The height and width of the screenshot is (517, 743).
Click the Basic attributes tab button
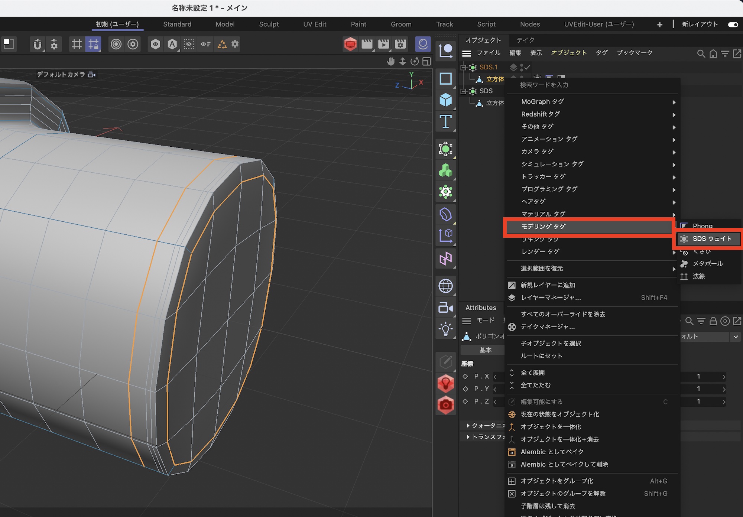(x=485, y=350)
